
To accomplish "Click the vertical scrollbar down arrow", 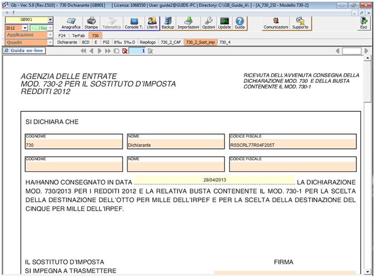I will tap(367, 271).
